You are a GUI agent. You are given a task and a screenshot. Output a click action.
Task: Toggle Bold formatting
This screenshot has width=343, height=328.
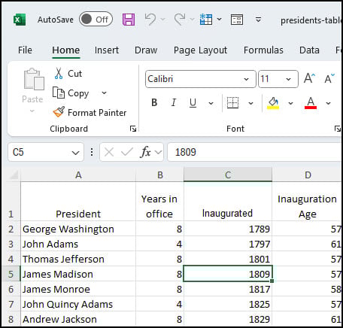[x=154, y=102]
